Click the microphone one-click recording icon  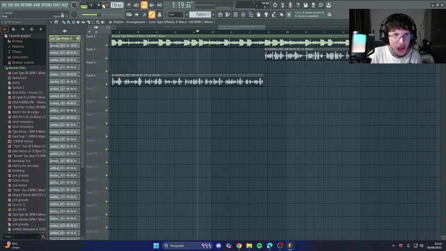click(x=290, y=5)
